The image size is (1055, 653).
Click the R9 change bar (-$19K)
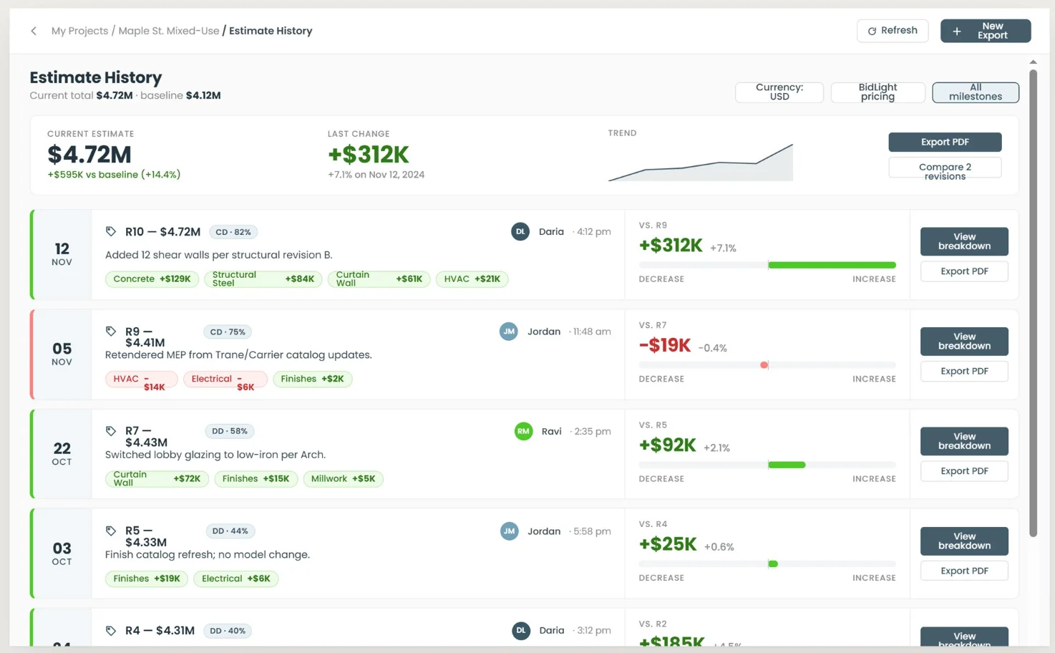pyautogui.click(x=767, y=365)
